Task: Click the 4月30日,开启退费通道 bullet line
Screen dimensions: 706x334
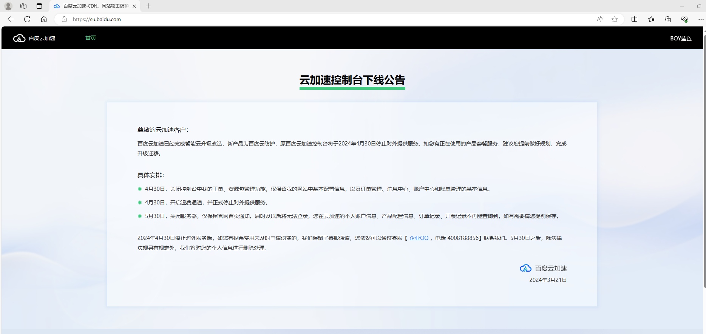Action: [x=207, y=203]
